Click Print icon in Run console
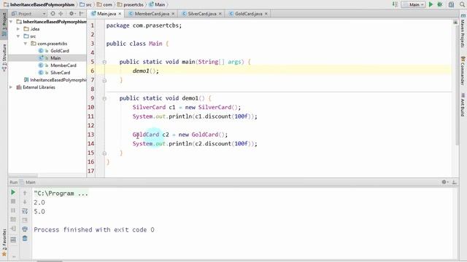Image resolution: width=467 pixels, height=262 pixels. click(25, 229)
